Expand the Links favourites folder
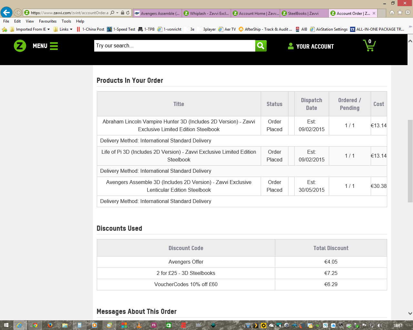413x330 pixels. [63, 29]
